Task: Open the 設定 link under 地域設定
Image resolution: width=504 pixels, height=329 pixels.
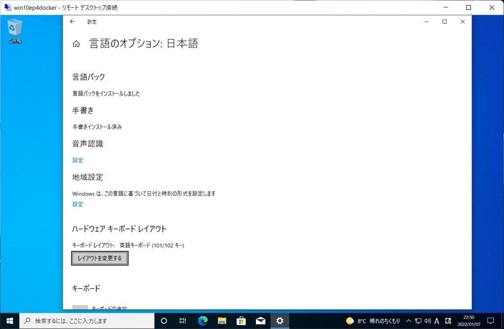Action: point(78,204)
